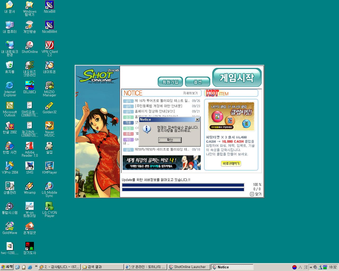
Task: Select the 네오위즈 샷온라인 desktop icon
Action: pos(30,69)
